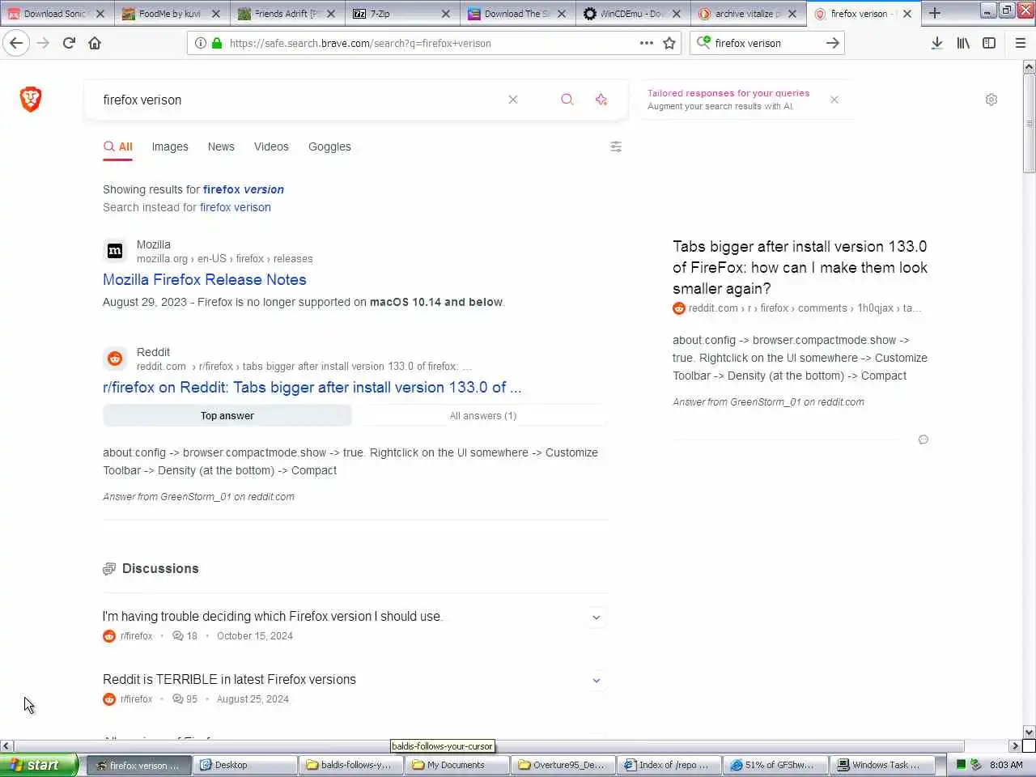Click the AI answer sparkle icon

[x=601, y=100]
